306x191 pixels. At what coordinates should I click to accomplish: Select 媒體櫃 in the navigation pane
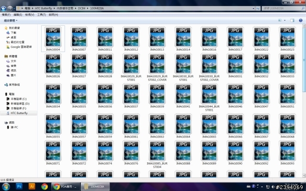[11, 56]
